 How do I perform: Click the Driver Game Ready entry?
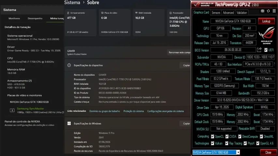(34, 49)
